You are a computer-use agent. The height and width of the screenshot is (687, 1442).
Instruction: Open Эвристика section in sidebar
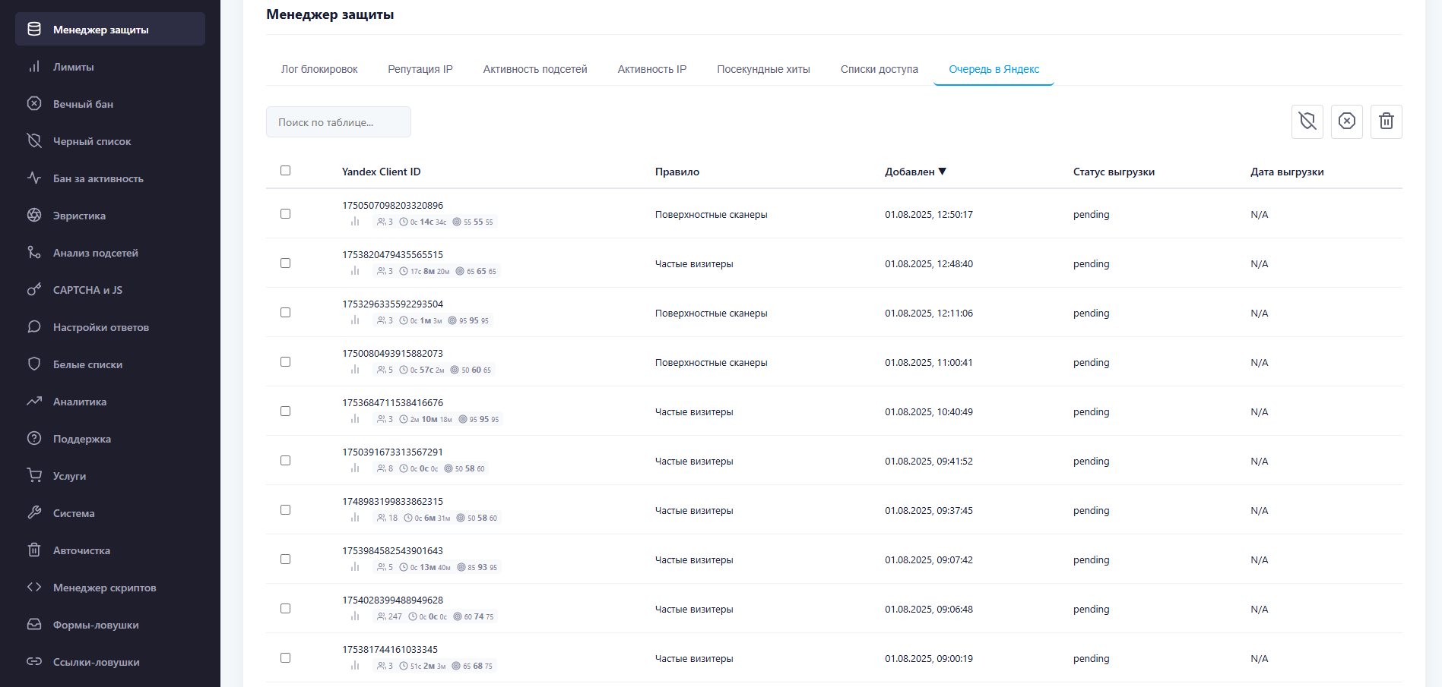coord(79,216)
